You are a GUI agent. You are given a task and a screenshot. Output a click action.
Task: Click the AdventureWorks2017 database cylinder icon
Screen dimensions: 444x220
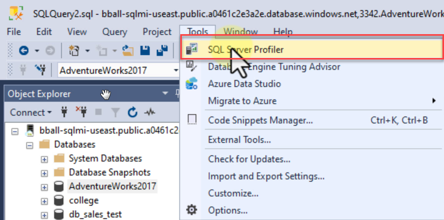coord(59,187)
